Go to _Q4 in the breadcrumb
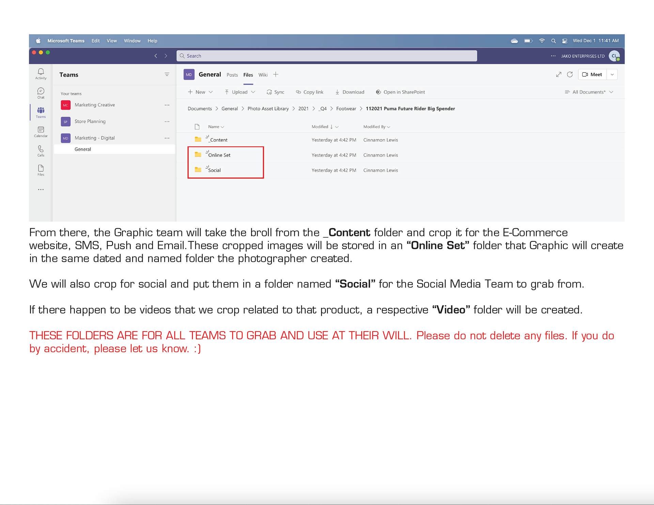 click(323, 109)
